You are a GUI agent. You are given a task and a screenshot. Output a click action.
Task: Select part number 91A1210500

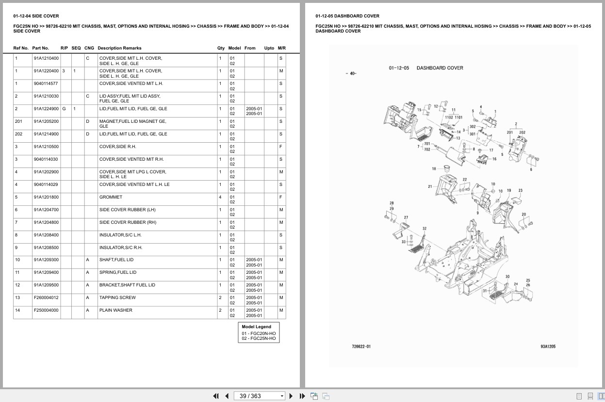46,147
